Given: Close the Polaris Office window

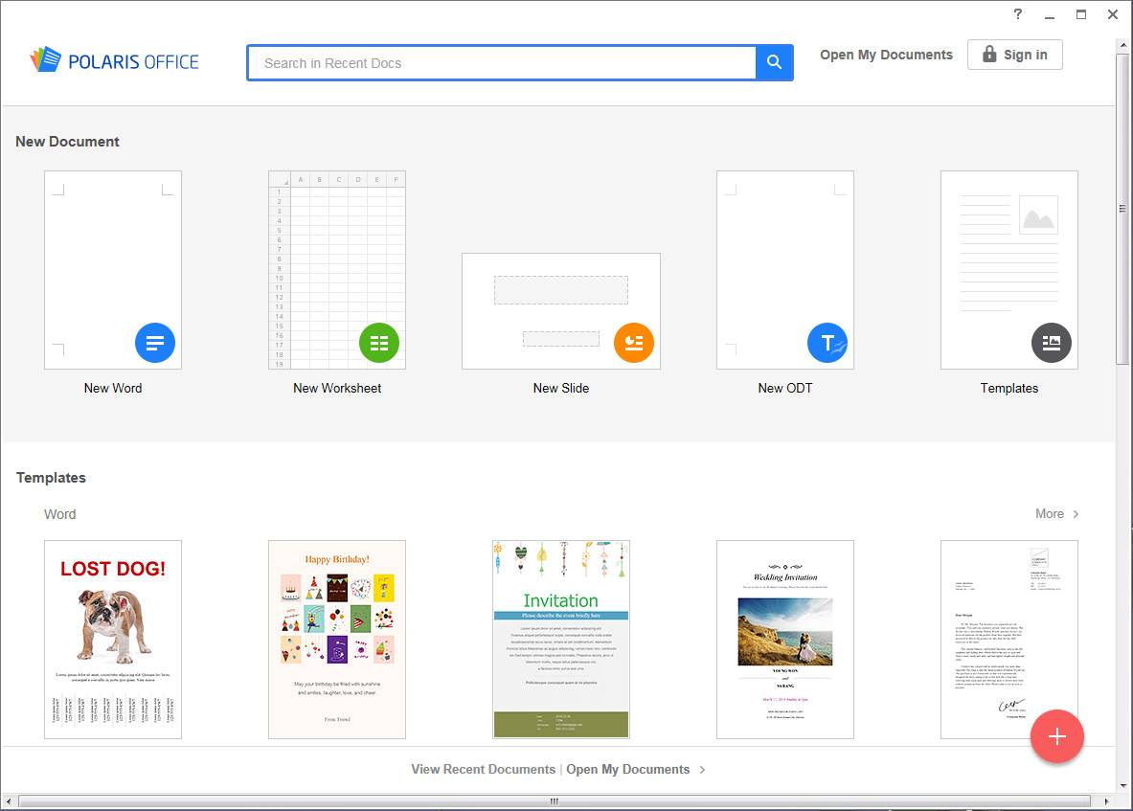Looking at the screenshot, I should pos(1113,14).
